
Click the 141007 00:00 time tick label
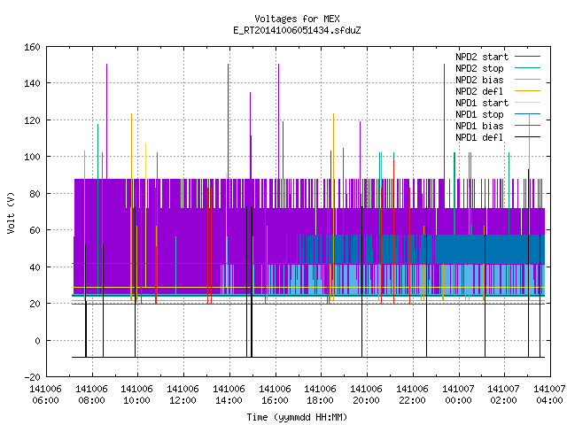(x=458, y=394)
